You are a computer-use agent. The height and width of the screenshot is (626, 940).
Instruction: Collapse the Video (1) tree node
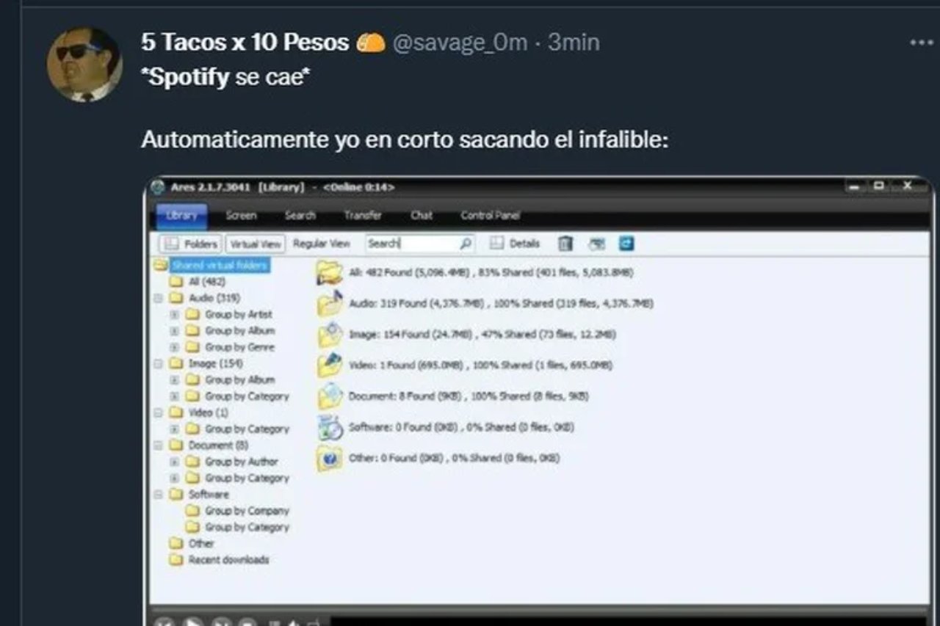(158, 412)
